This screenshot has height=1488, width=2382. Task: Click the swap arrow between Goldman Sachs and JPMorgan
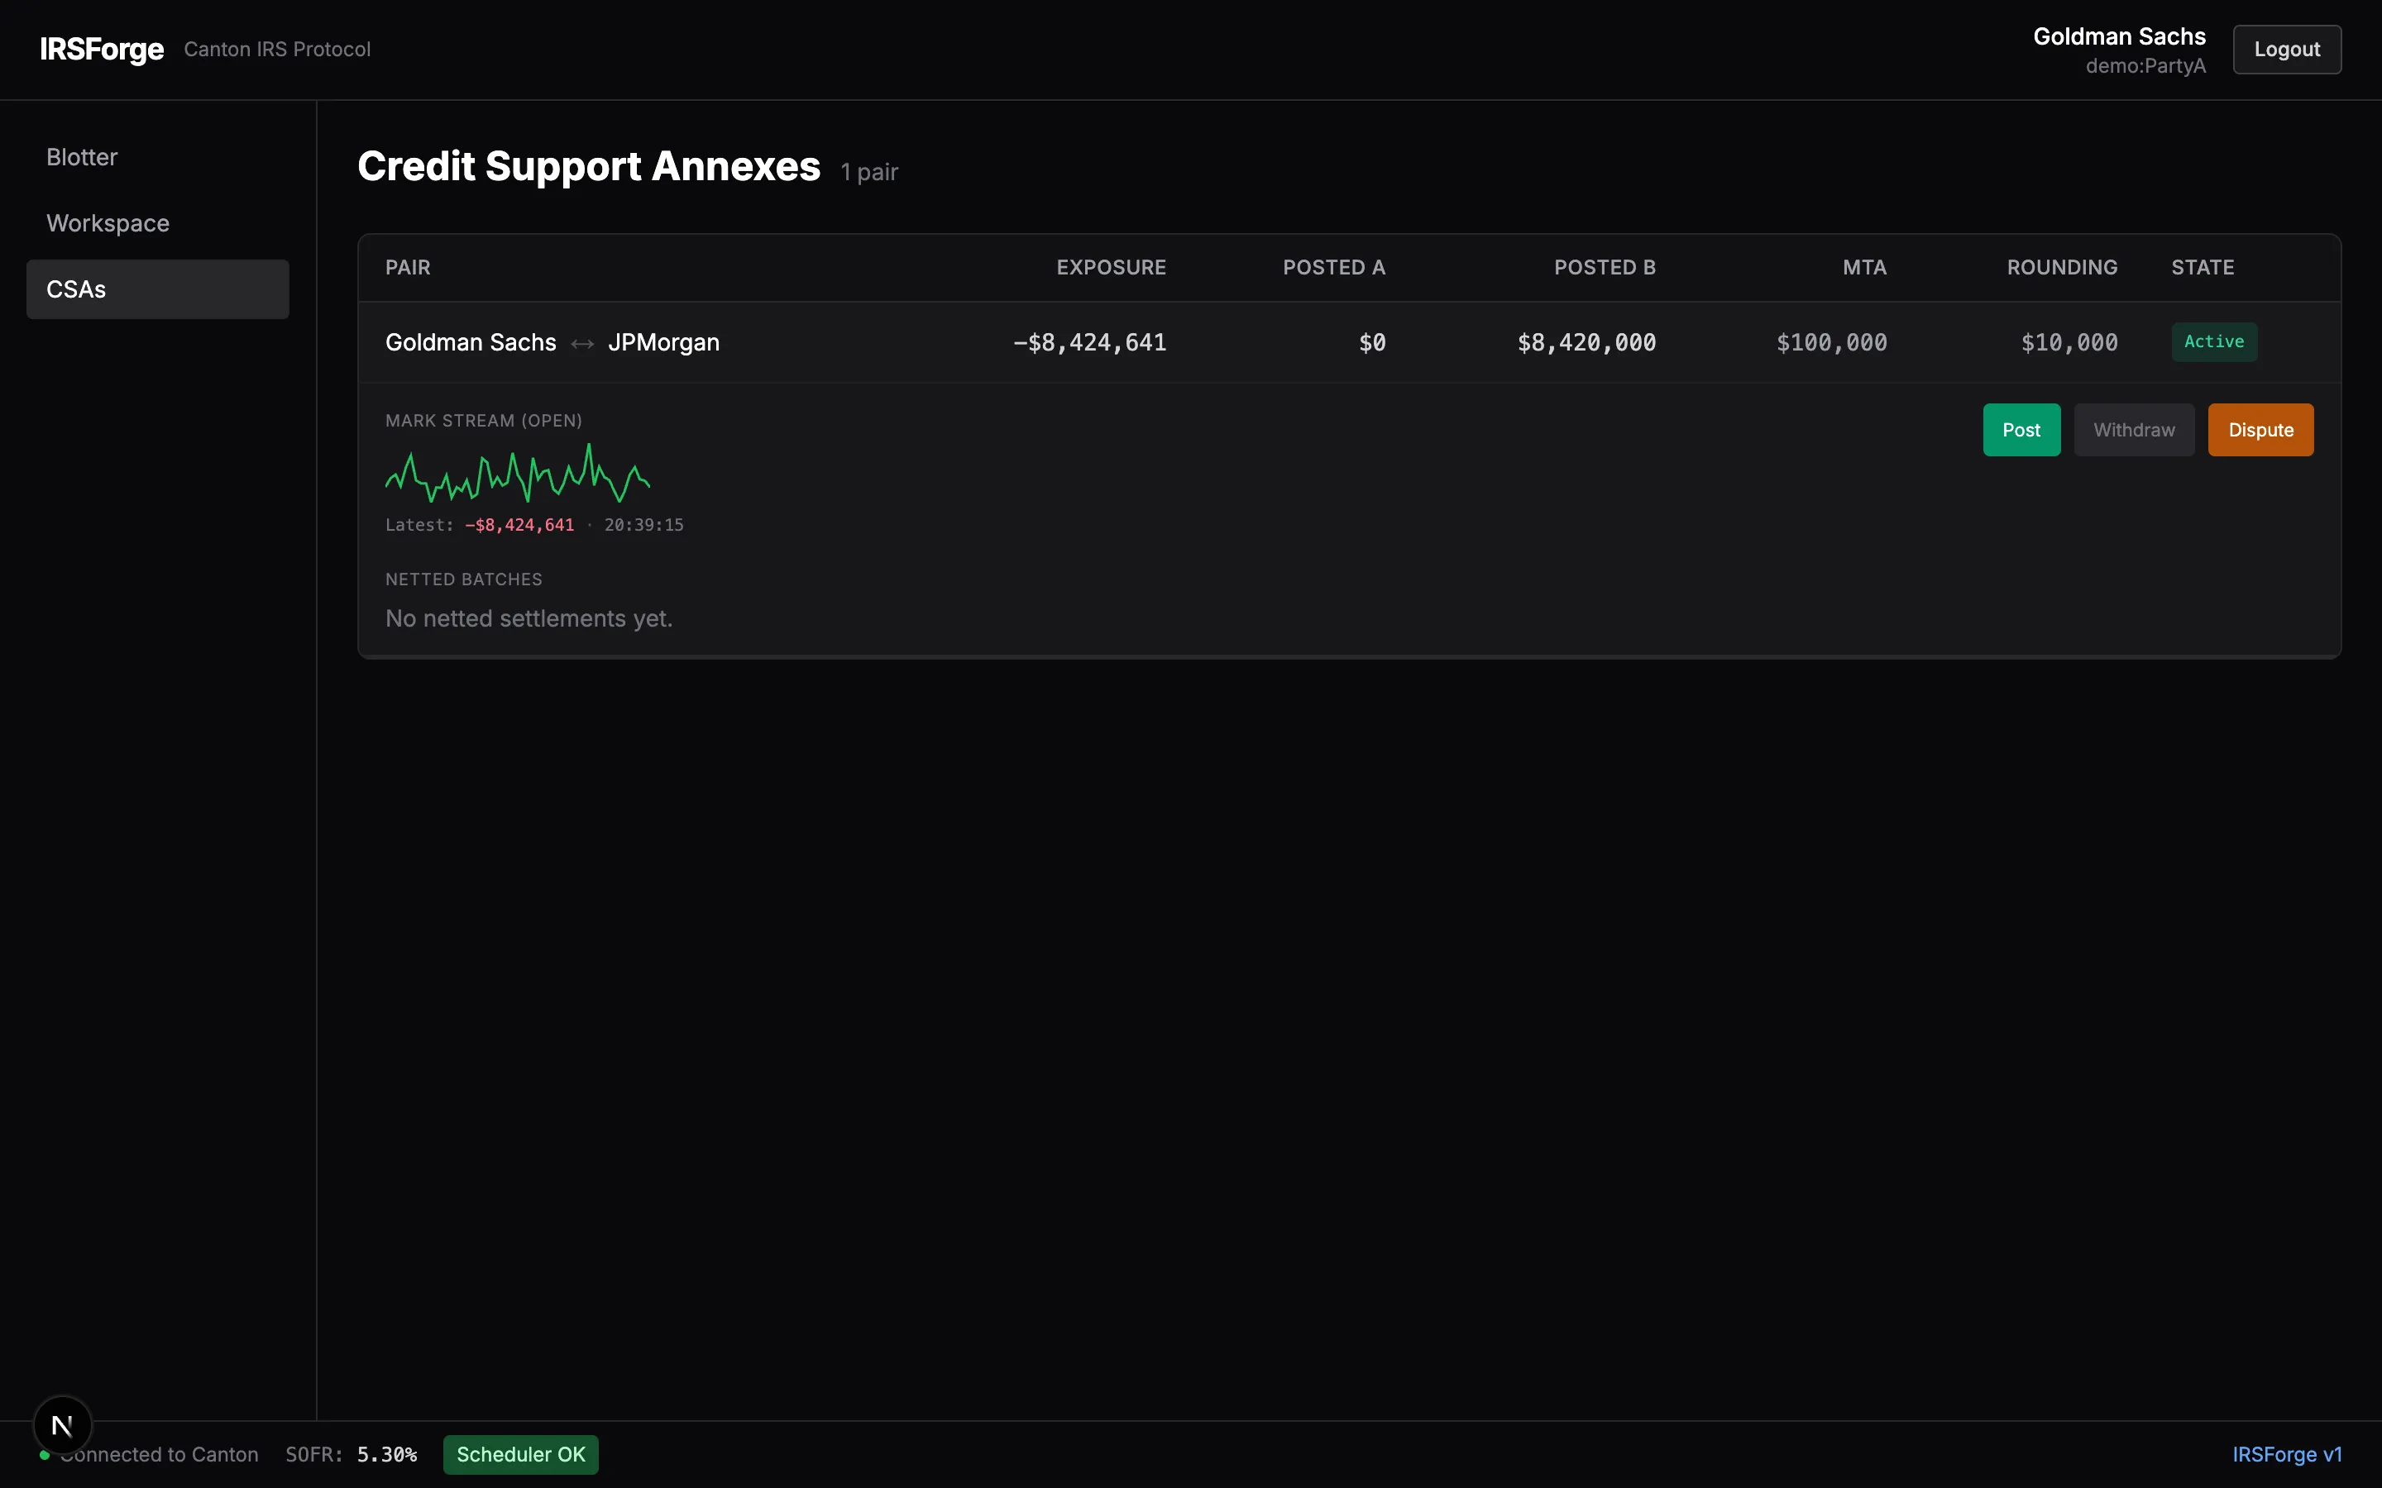581,342
